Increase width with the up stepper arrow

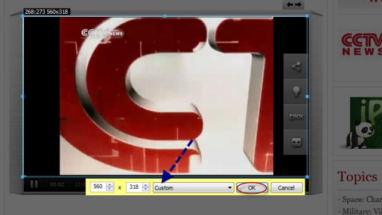[x=110, y=185]
